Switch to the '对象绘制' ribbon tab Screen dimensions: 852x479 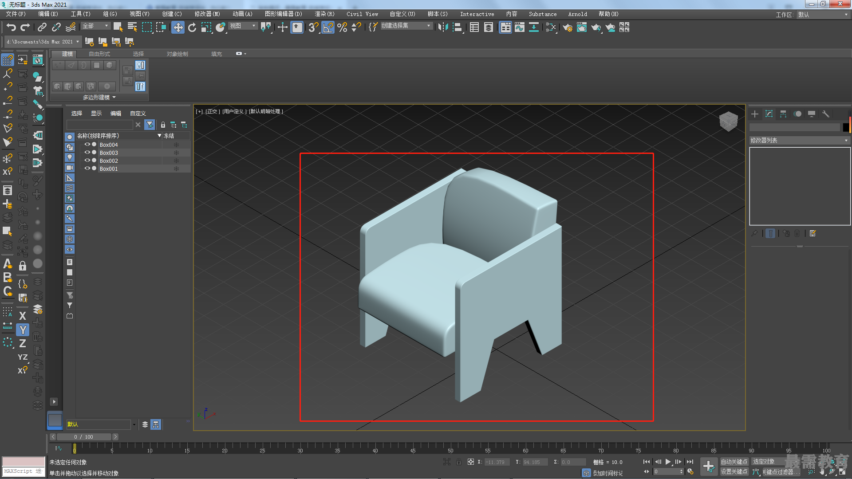coord(177,54)
